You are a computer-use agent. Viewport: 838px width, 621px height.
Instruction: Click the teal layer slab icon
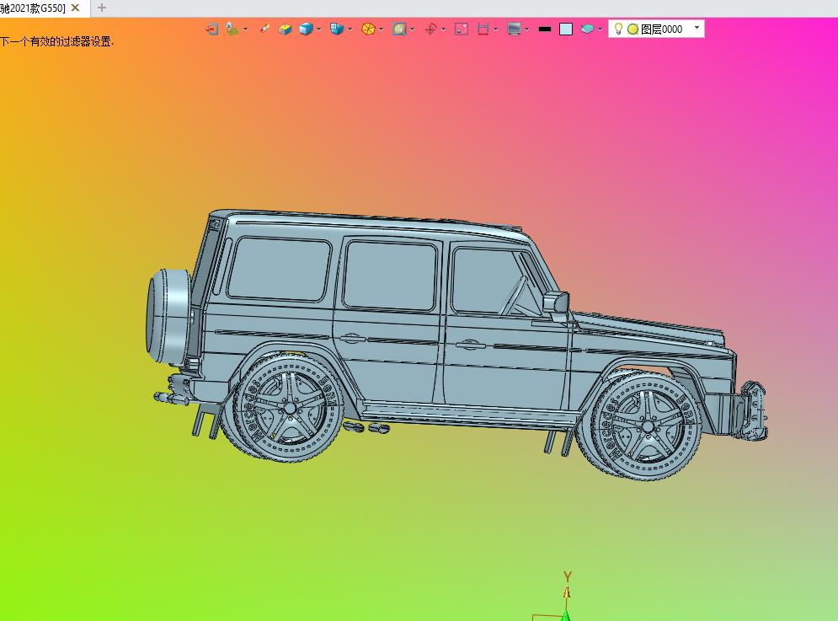(x=587, y=29)
